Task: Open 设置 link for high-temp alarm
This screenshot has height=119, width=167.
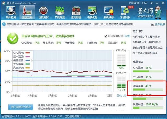Action: pos(127,36)
